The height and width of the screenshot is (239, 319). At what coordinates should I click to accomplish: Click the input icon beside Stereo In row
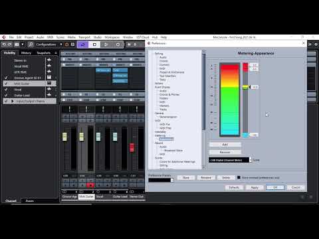pyautogui.click(x=49, y=60)
